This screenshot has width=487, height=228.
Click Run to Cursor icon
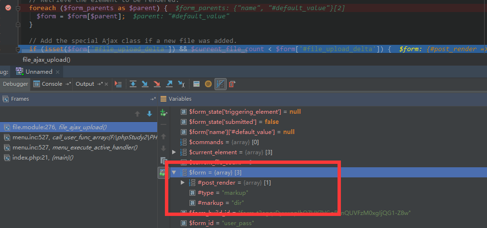point(181,84)
